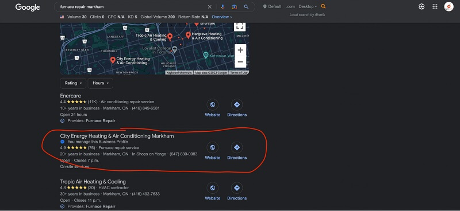
Task: Visit the Enercare Website
Action: [x=212, y=108]
